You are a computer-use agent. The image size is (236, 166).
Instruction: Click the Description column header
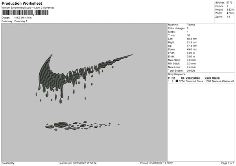pyautogui.click(x=193, y=78)
